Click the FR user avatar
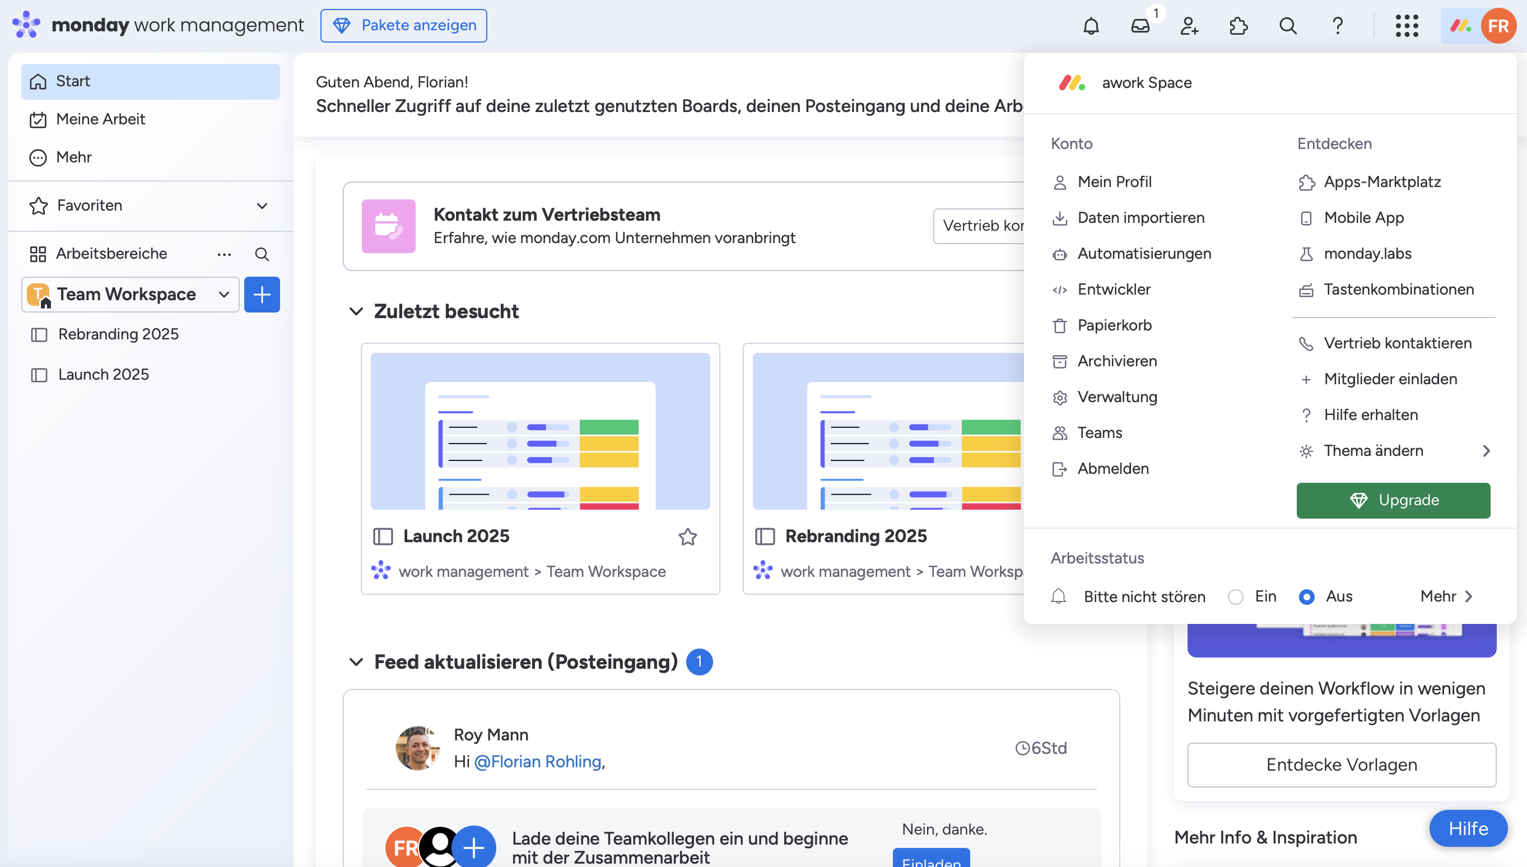The image size is (1527, 867). click(1498, 26)
